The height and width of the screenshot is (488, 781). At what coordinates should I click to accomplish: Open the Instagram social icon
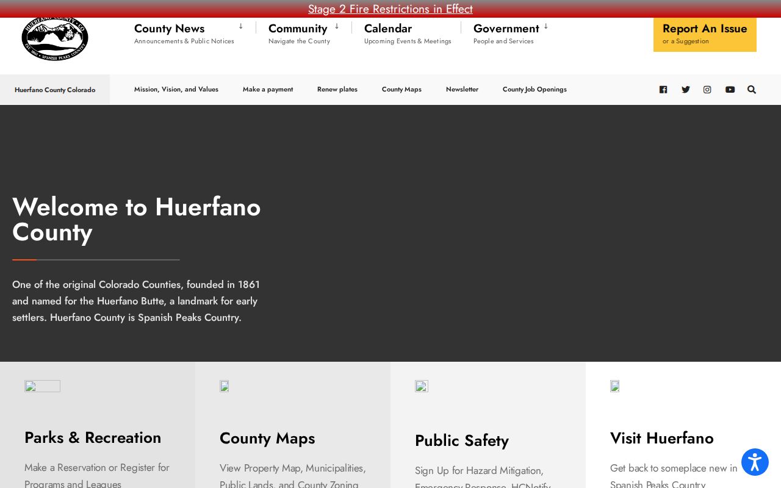tap(707, 90)
